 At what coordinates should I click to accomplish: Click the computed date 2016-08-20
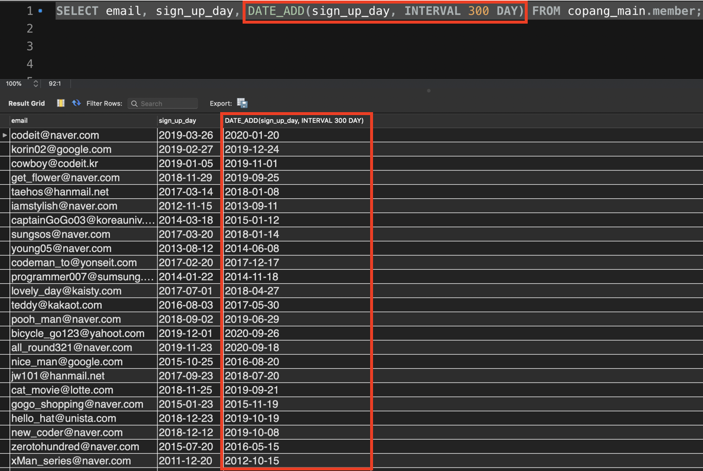point(252,362)
